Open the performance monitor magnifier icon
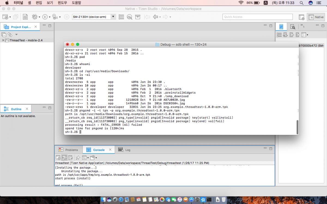This screenshot has height=204, width=327. click(x=129, y=17)
